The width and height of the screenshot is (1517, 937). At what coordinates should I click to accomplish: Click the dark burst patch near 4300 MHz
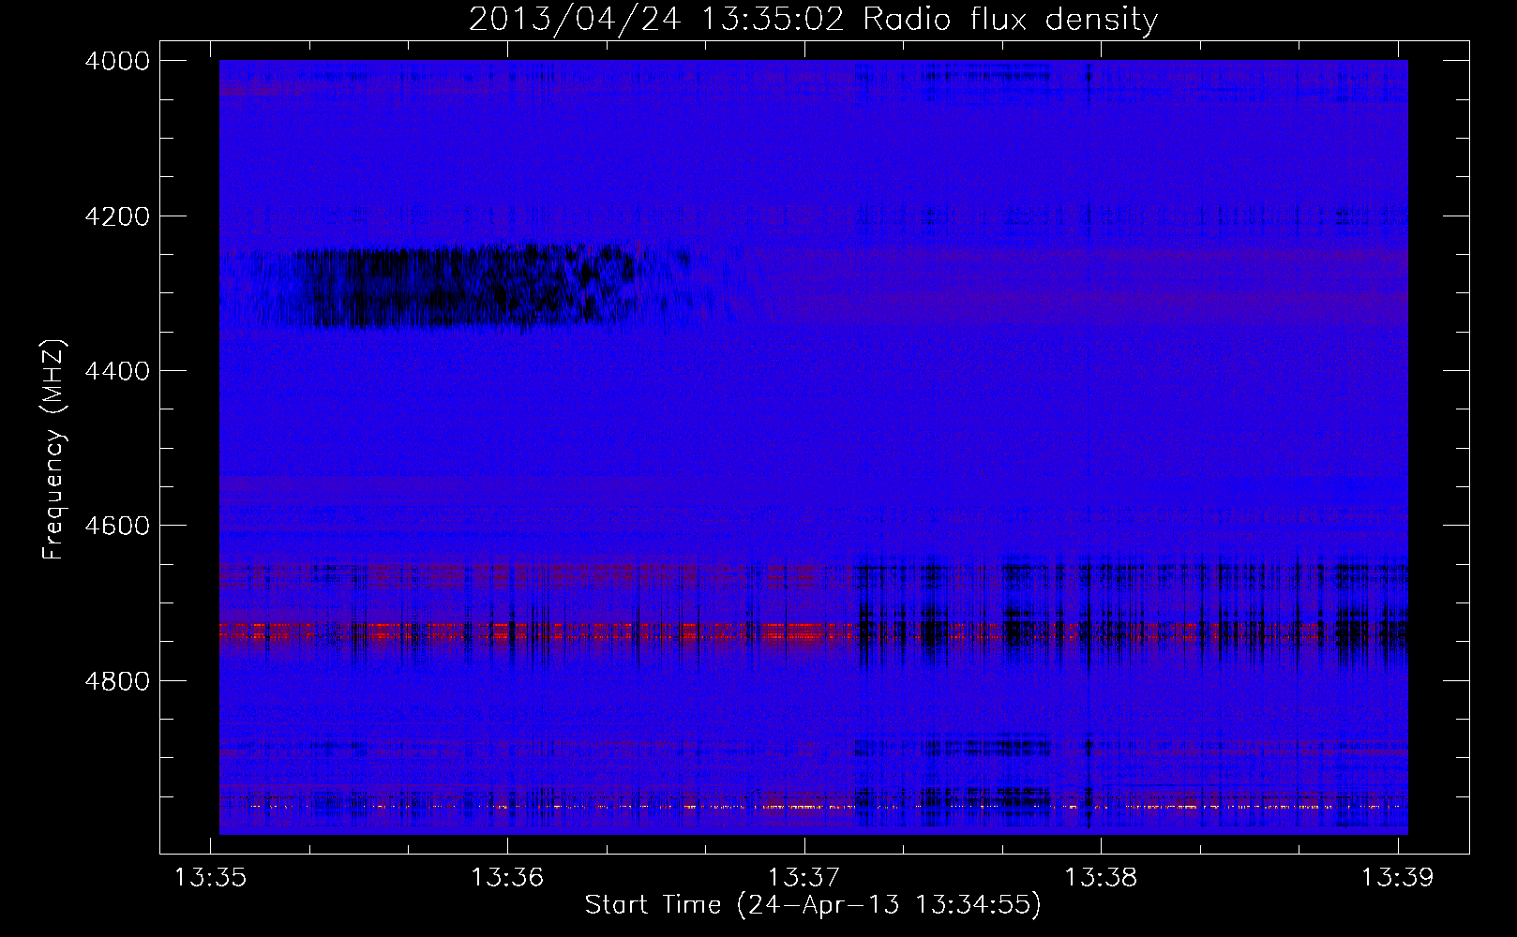pyautogui.click(x=469, y=287)
